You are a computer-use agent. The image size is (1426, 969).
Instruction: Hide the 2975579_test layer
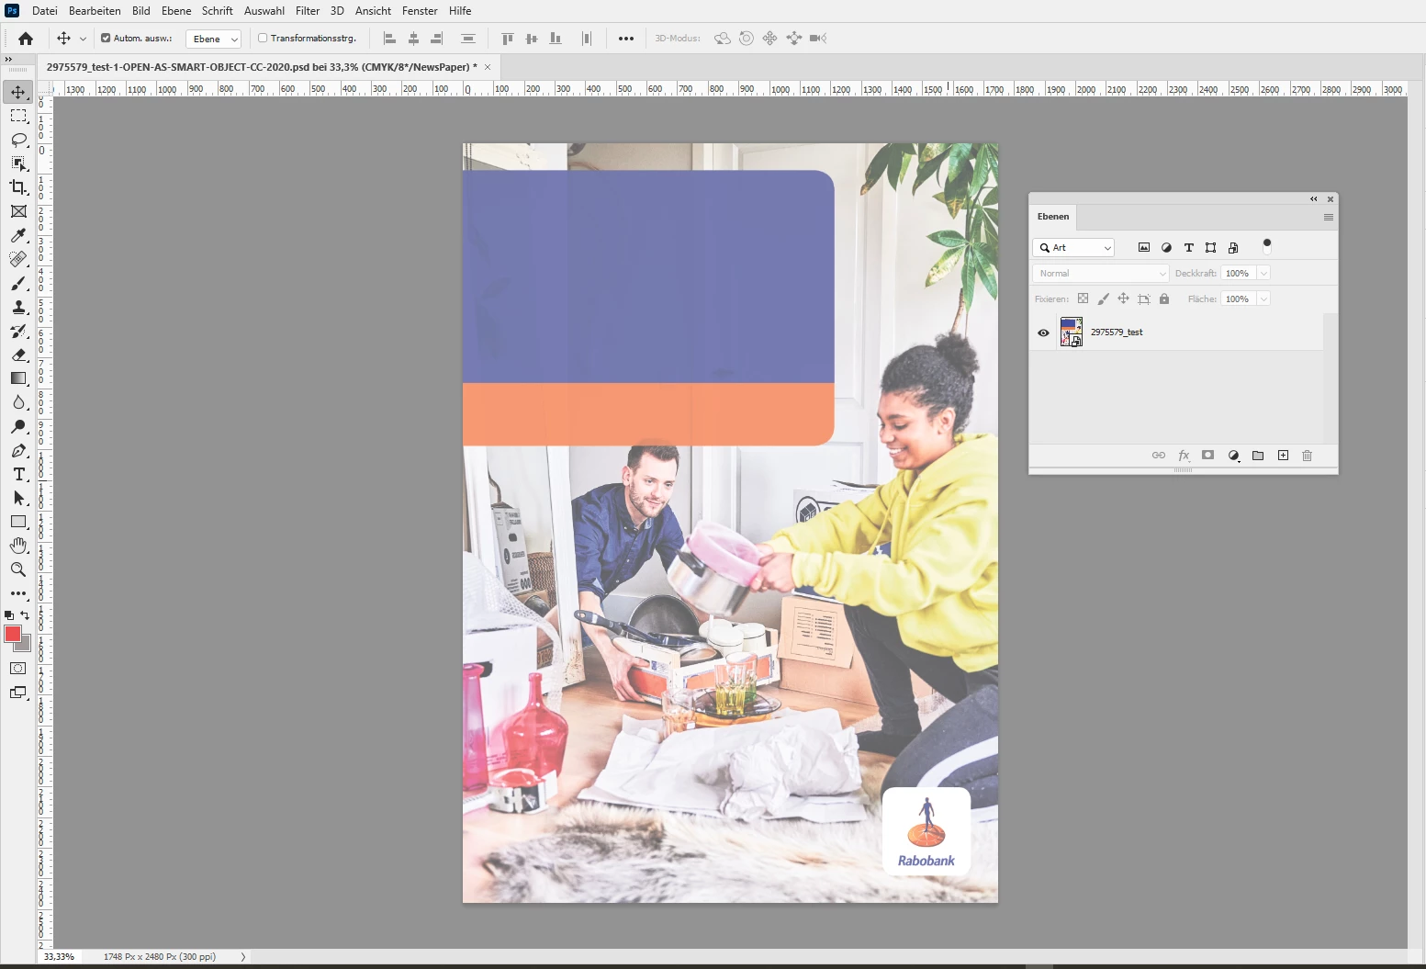click(x=1043, y=332)
